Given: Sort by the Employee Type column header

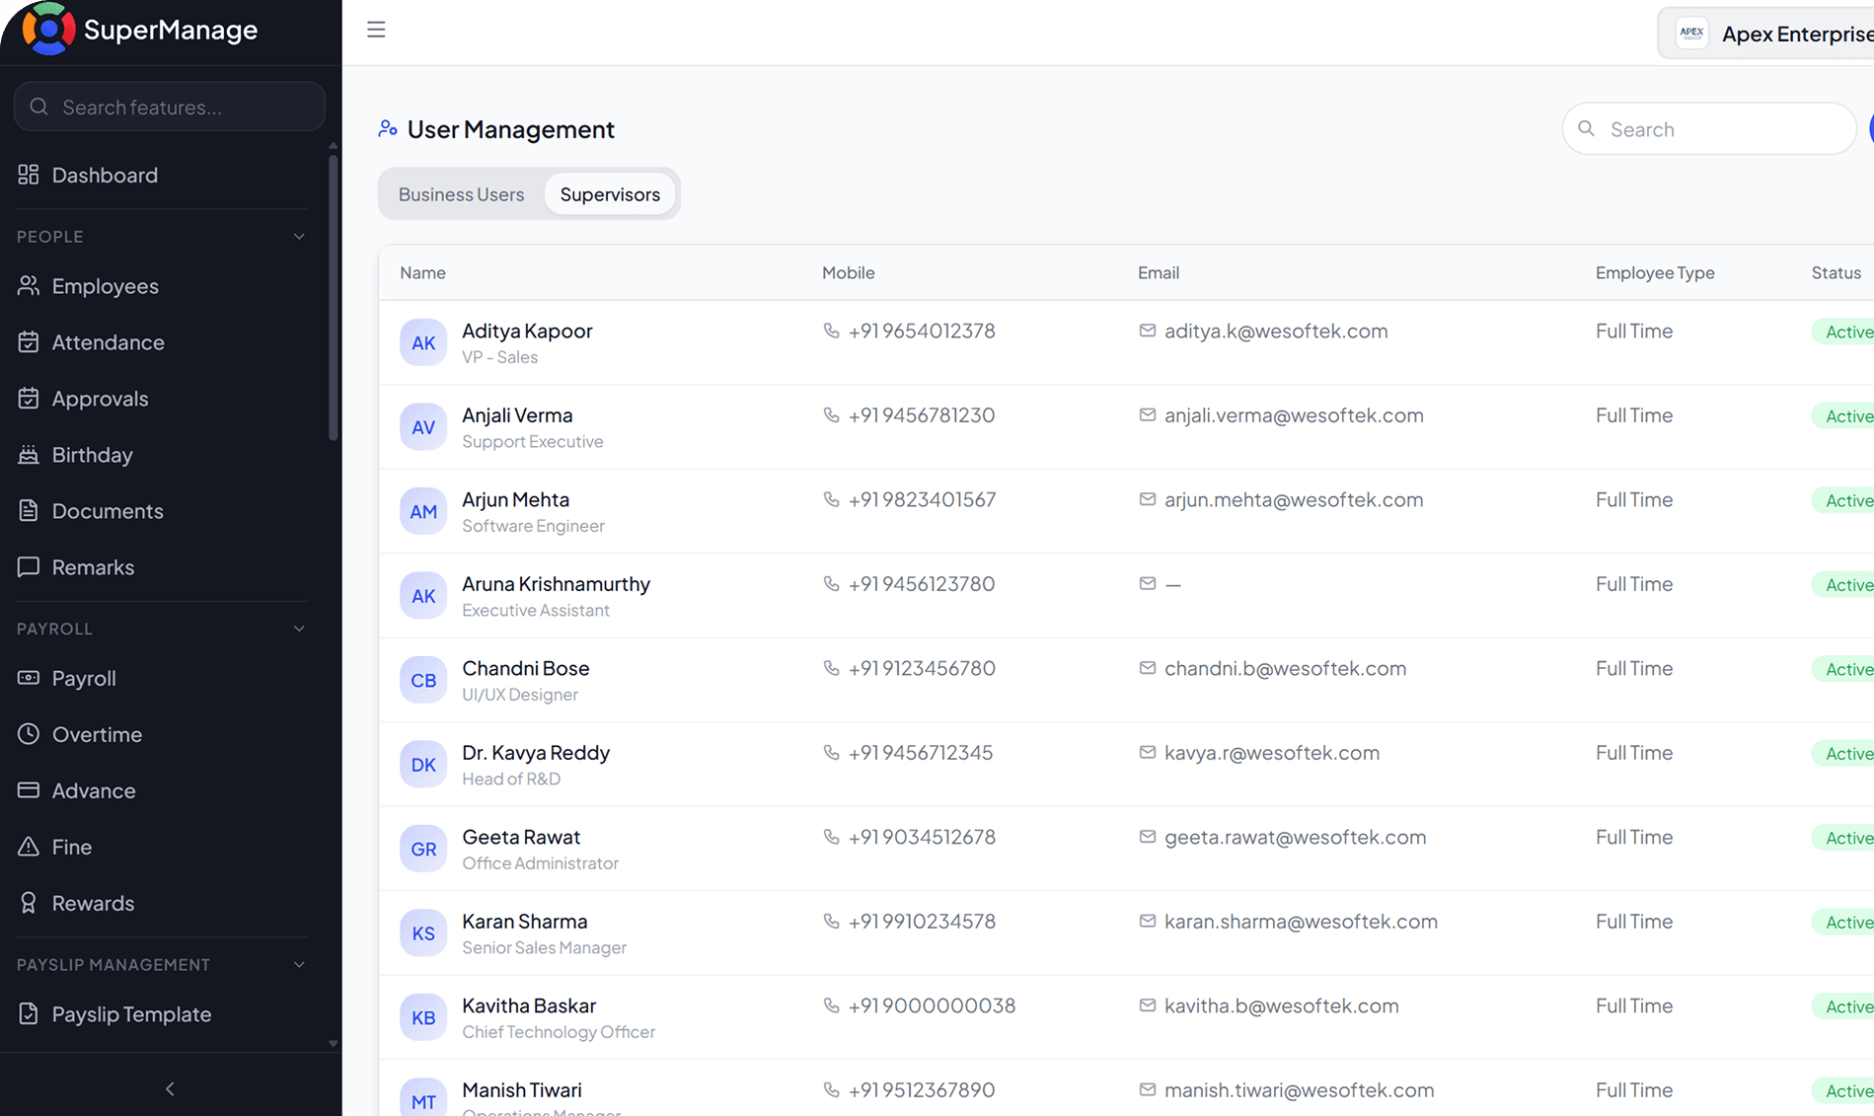Looking at the screenshot, I should [x=1655, y=272].
